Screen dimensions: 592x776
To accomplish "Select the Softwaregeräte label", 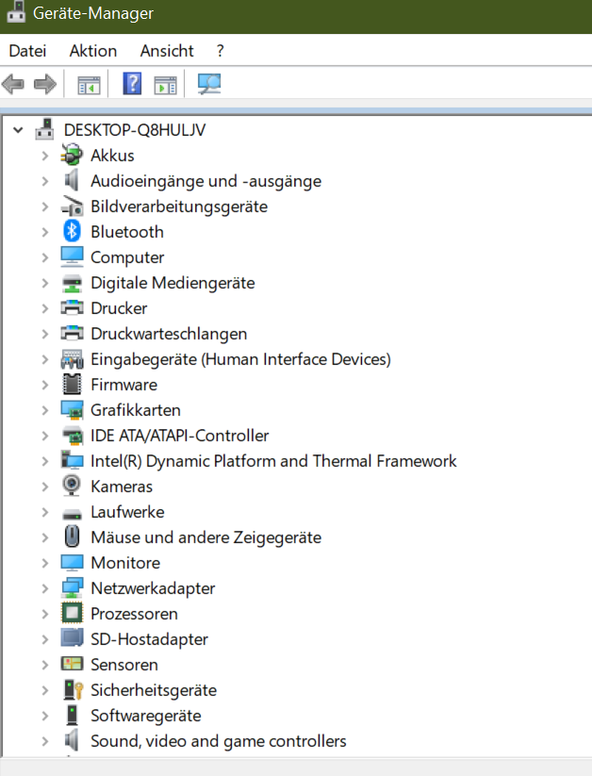I will pos(146,716).
